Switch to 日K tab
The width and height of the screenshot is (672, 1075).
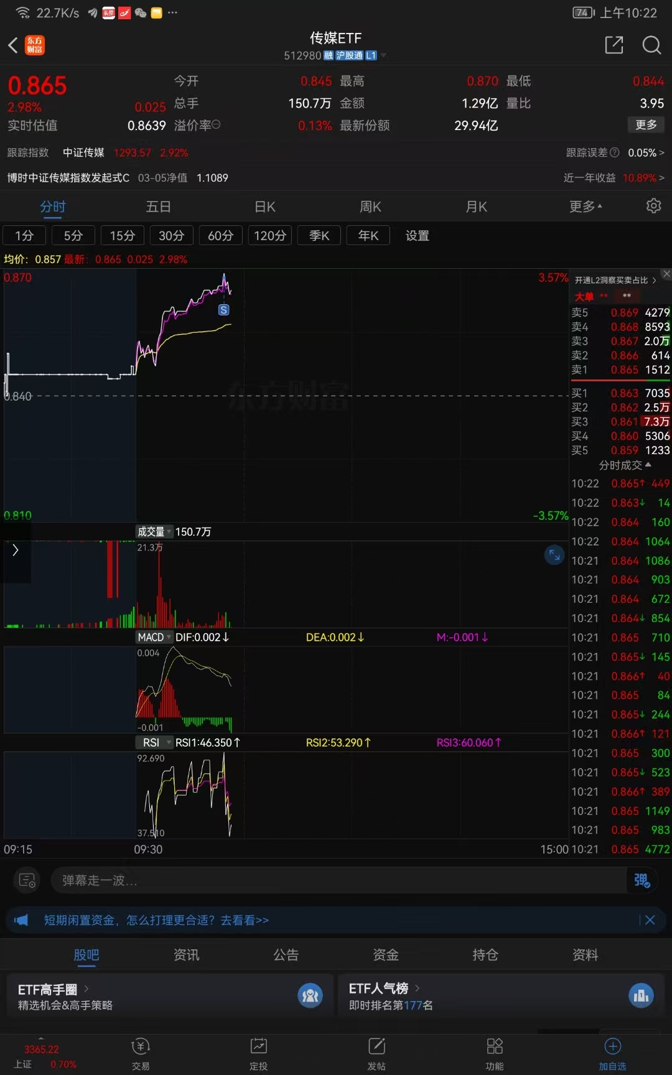(265, 207)
